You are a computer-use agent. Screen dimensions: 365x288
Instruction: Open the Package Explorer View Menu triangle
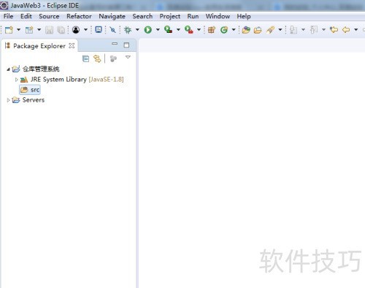tap(128, 57)
